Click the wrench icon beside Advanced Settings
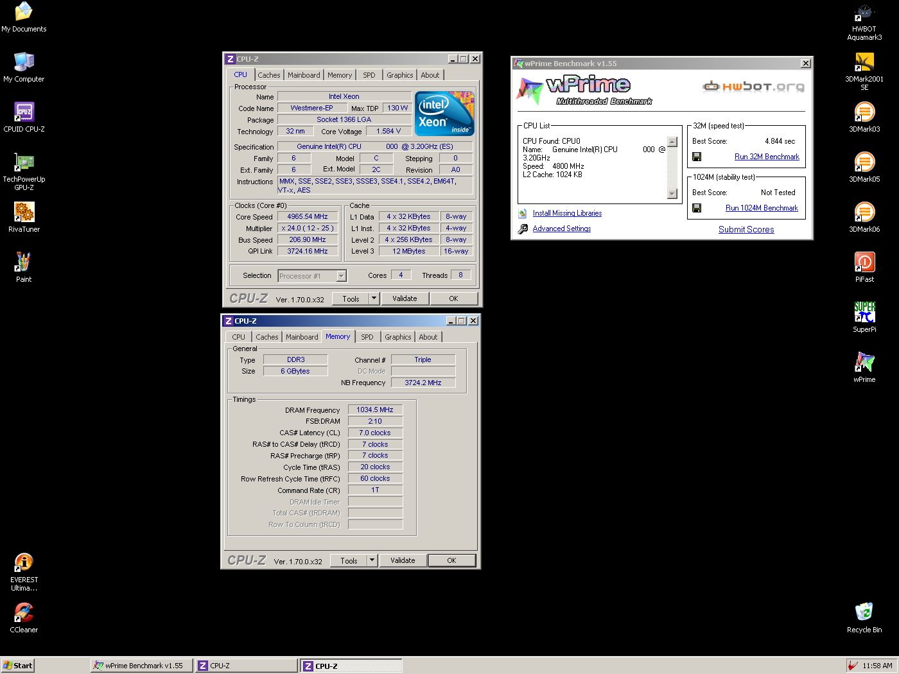The image size is (899, 674). coord(523,229)
